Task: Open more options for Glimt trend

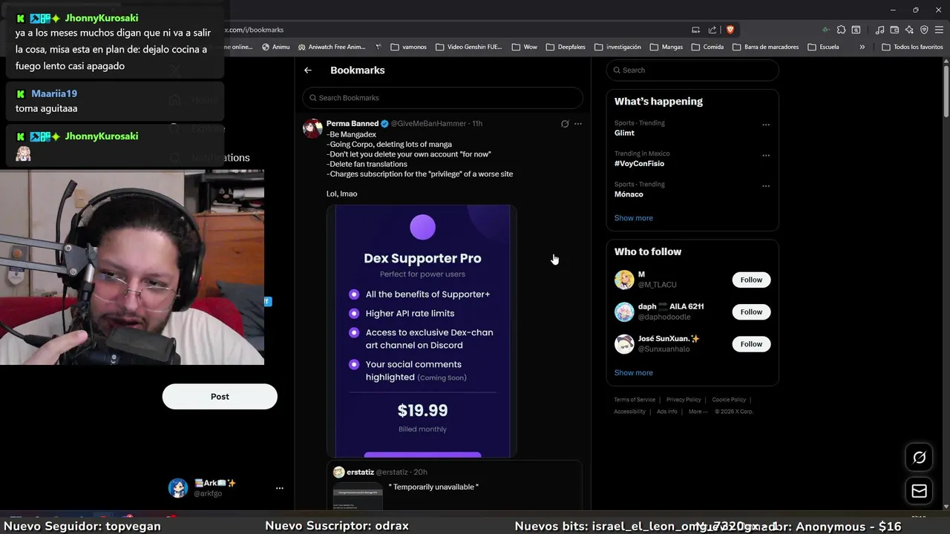Action: [x=766, y=125]
